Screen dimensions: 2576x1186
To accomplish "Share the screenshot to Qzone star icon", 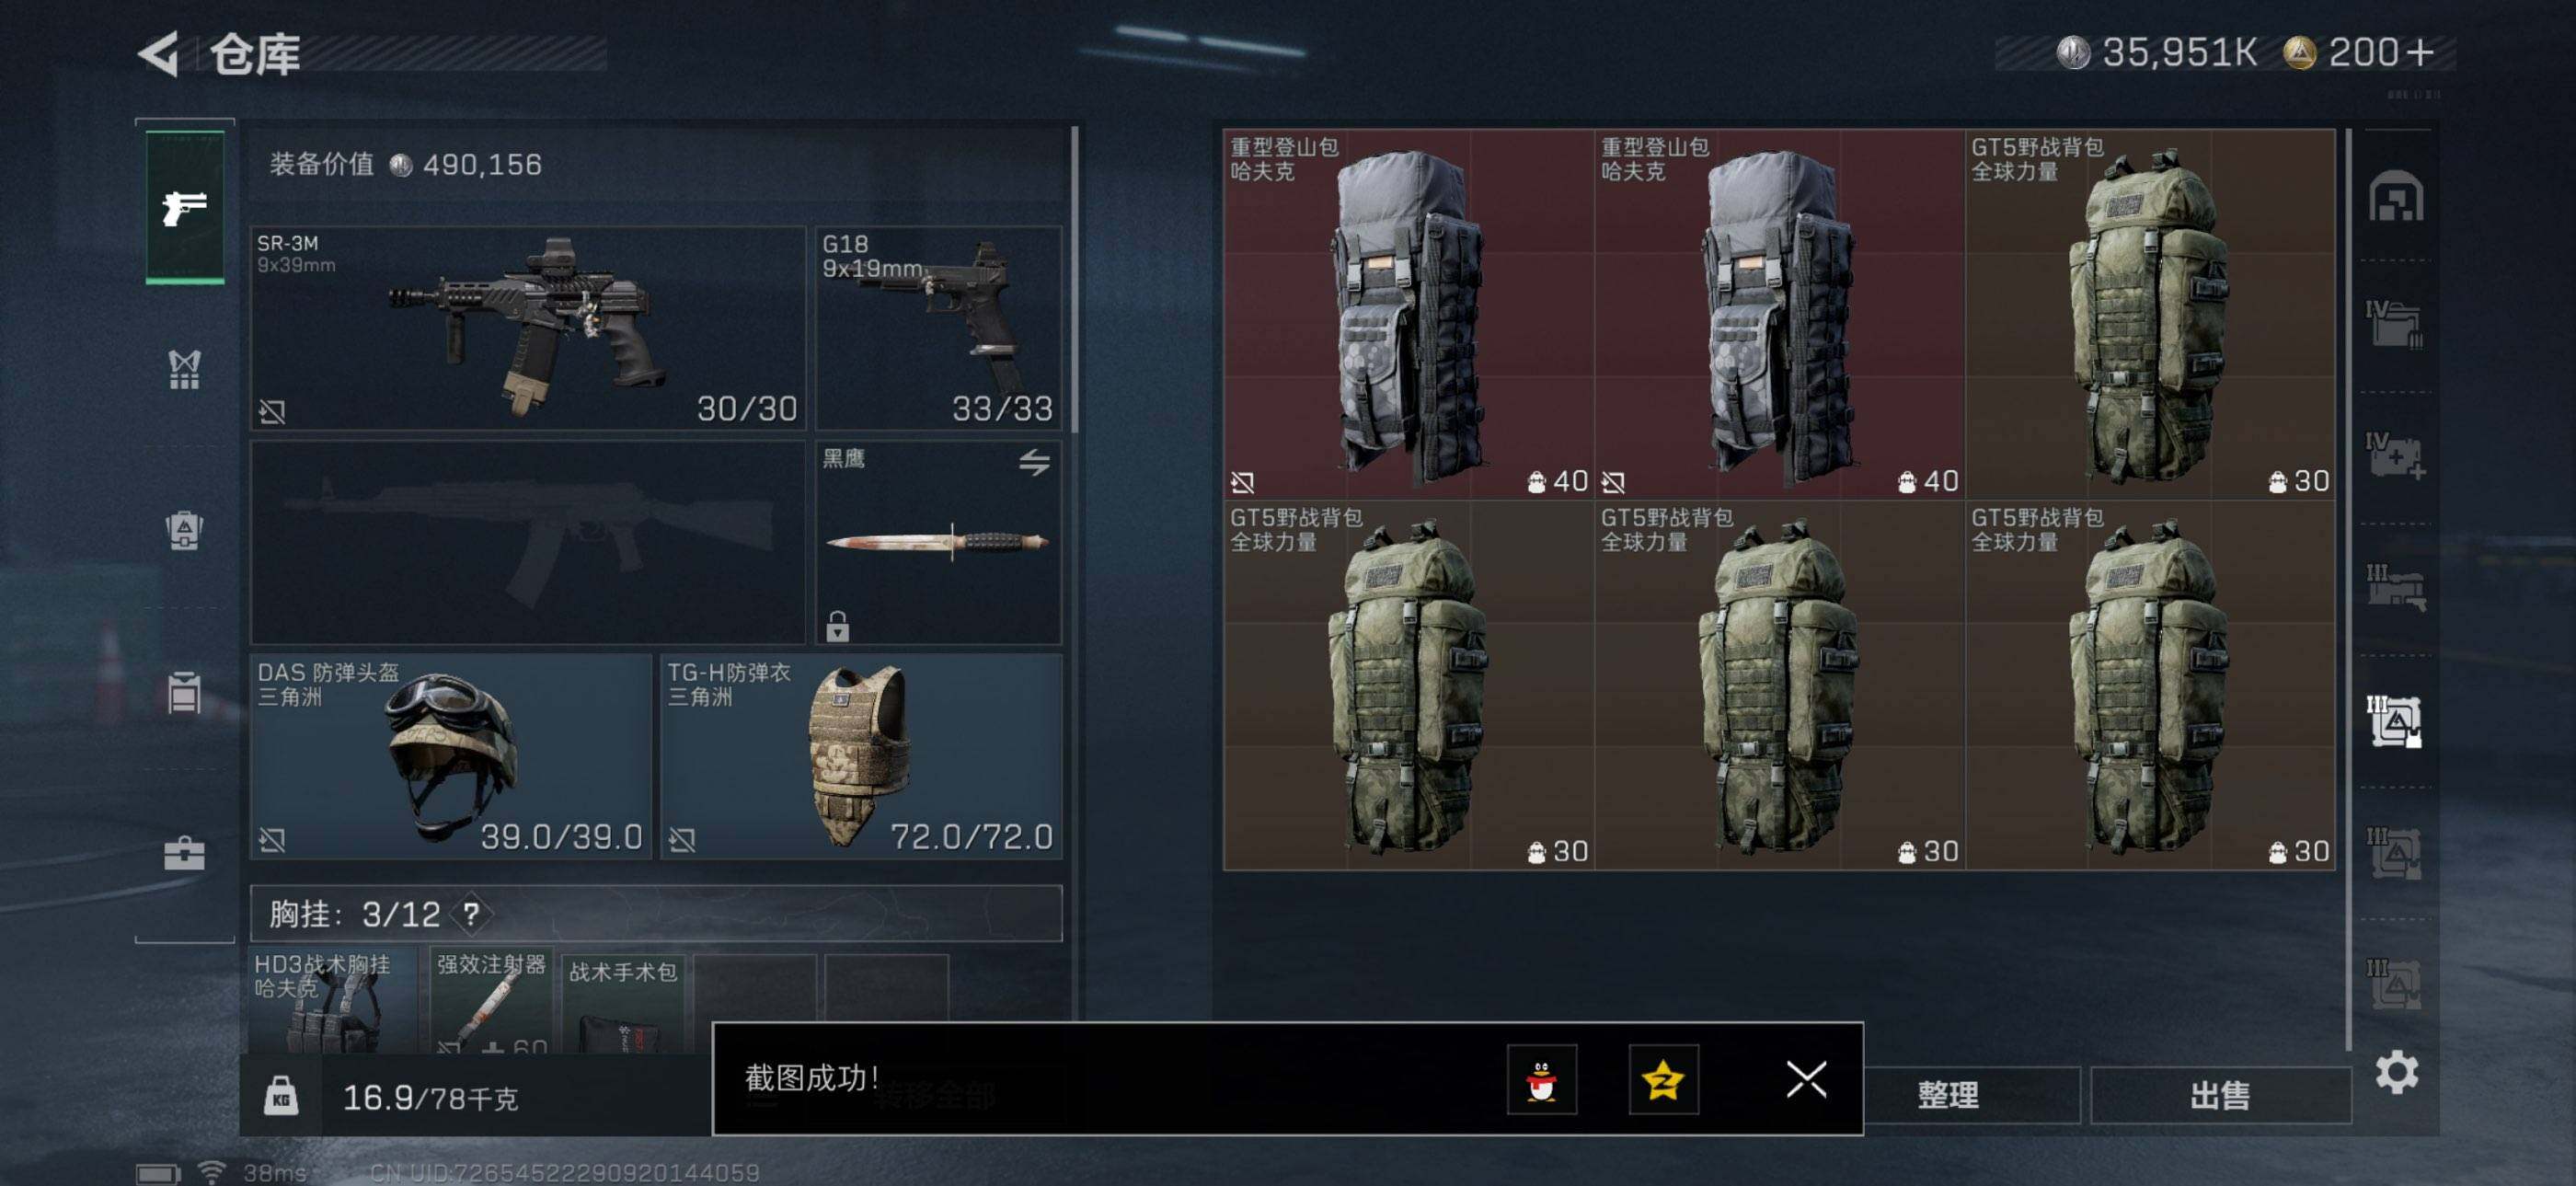I will click(x=1663, y=1080).
